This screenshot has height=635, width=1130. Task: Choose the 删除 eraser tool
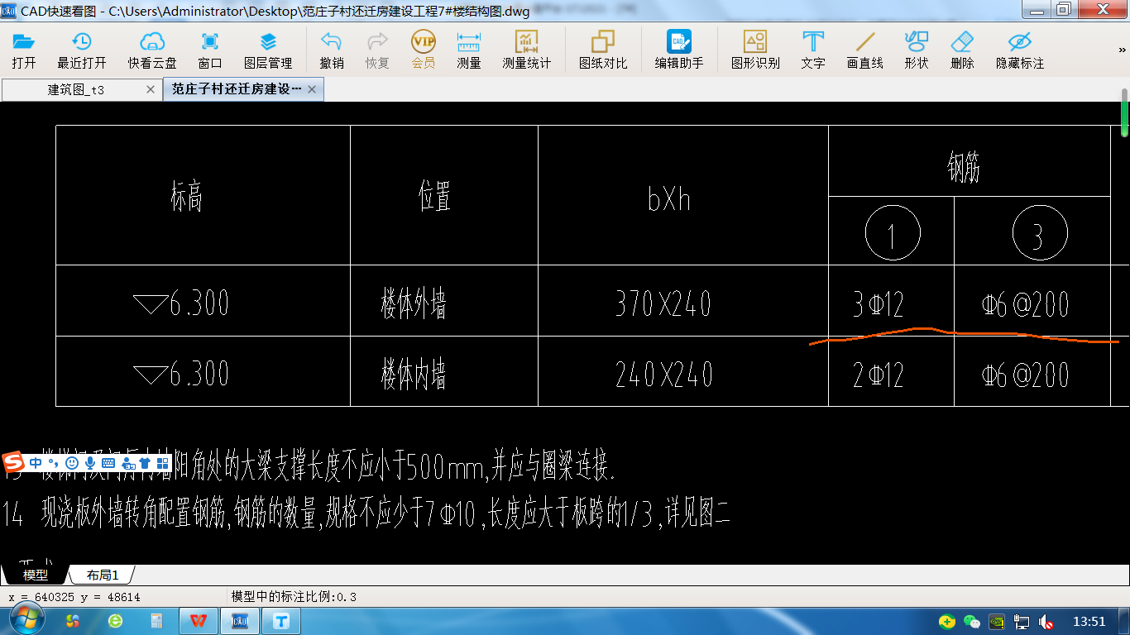(962, 50)
